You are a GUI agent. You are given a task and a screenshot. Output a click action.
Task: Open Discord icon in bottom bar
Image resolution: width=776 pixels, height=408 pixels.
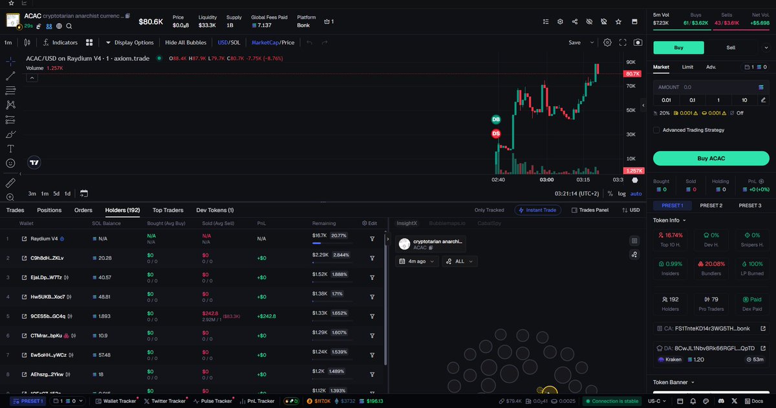721,402
